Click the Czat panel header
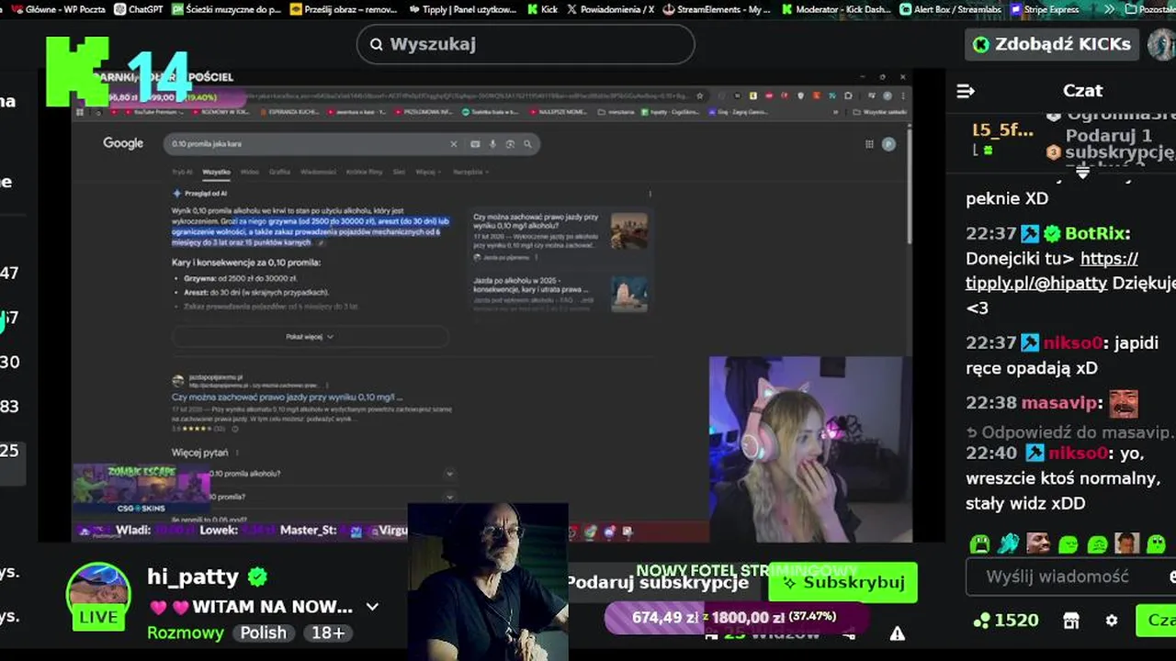Viewport: 1176px width, 661px height. (1082, 91)
